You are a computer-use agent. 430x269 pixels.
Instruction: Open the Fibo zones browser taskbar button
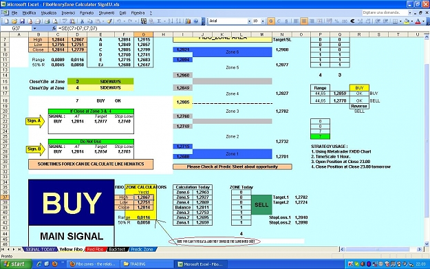click(93, 264)
